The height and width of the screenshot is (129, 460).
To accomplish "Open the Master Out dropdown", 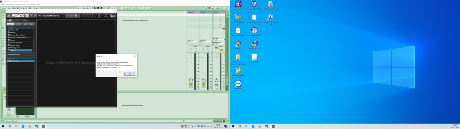I will (x=219, y=44).
